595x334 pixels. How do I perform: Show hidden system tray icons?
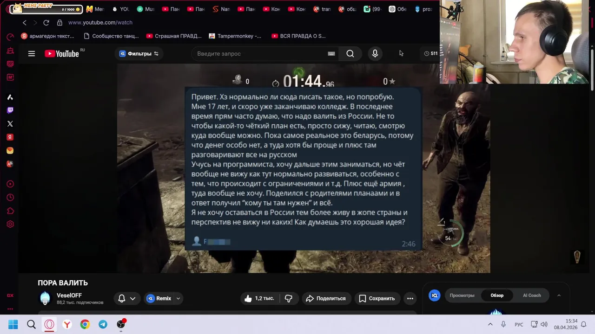point(490,324)
